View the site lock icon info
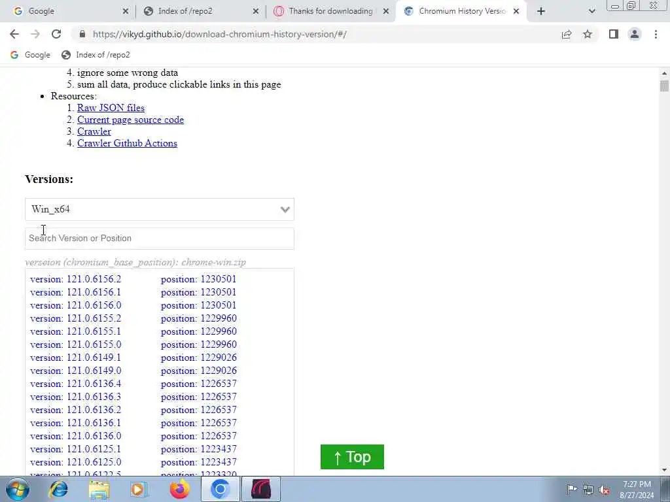The image size is (670, 502). pos(82,34)
